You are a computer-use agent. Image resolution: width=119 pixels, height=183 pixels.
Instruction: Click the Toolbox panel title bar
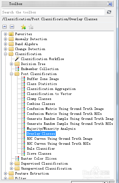click(57, 4)
